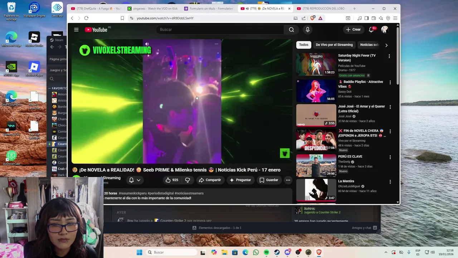
Task: Open #noticiasstreamers hashtag link
Action: (189, 193)
